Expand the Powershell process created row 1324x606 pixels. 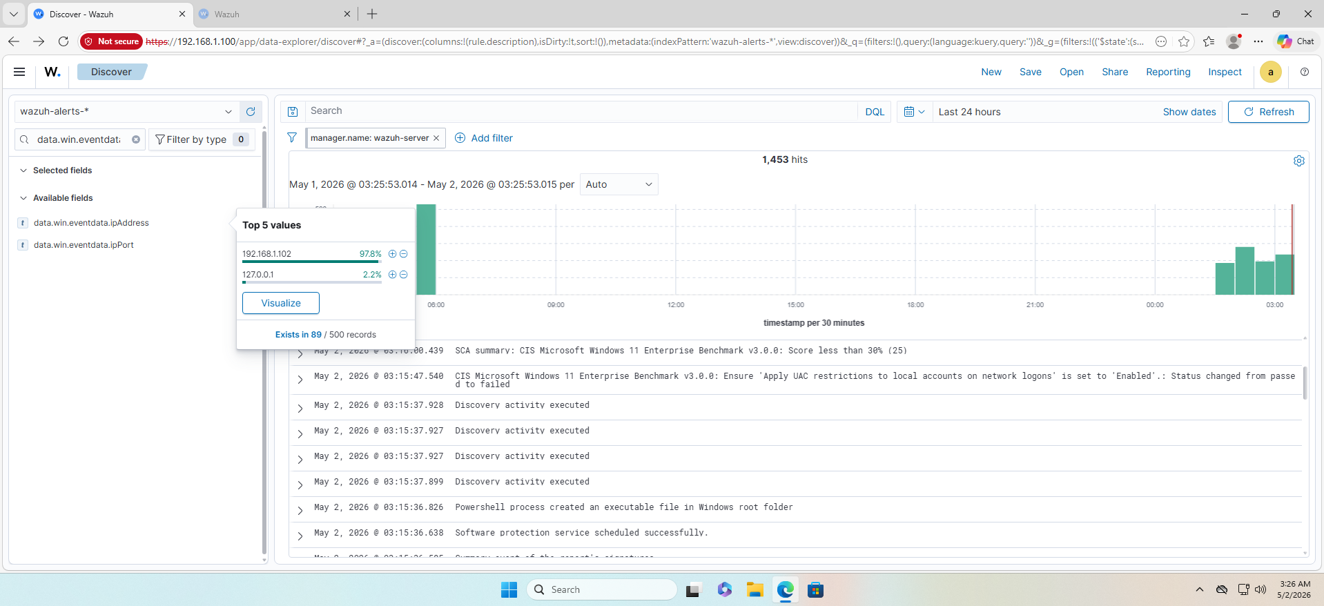300,511
